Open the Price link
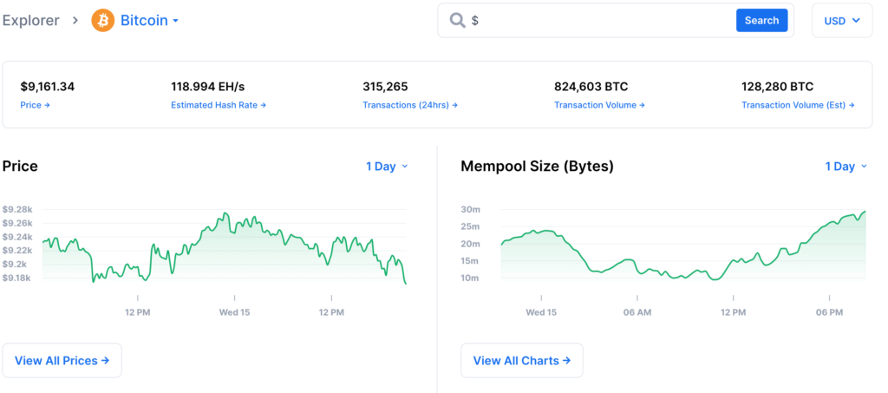The image size is (888, 393). (35, 105)
